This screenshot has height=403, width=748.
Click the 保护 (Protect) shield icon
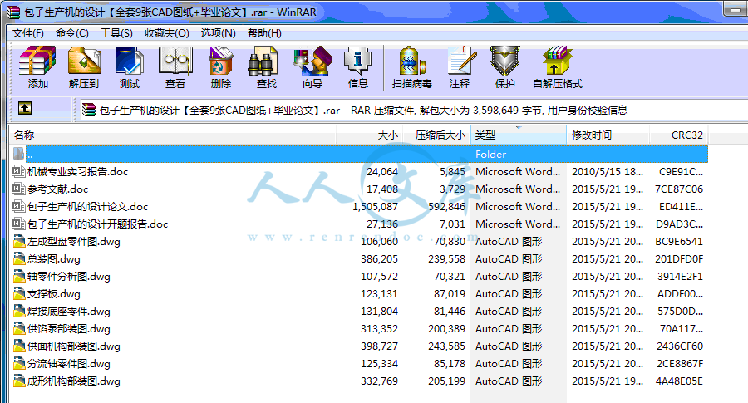[x=504, y=61]
